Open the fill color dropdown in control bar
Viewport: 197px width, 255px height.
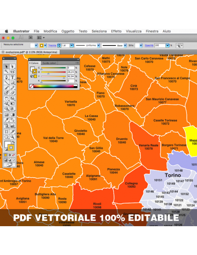point(36,45)
